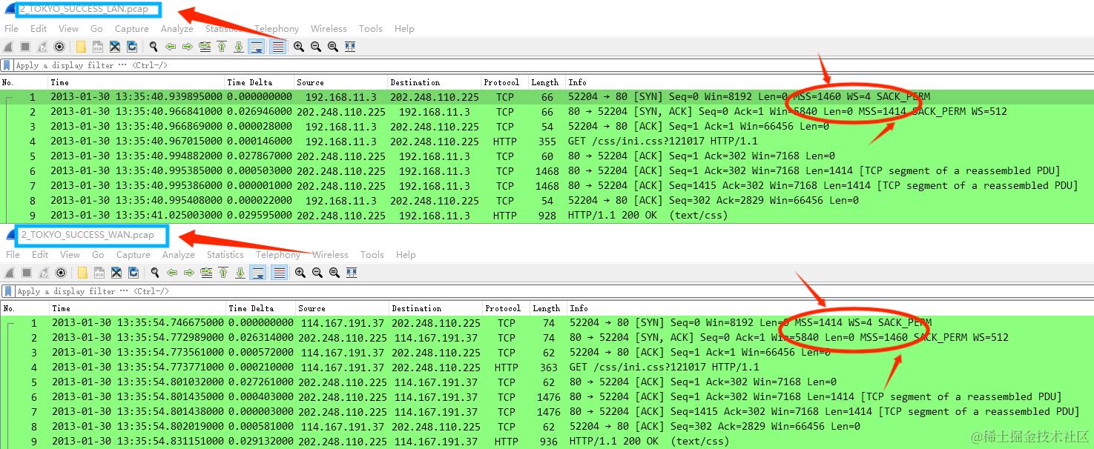Select WAN packet 8 with Ack=2829
This screenshot has width=1094, height=449.
[x=547, y=426]
